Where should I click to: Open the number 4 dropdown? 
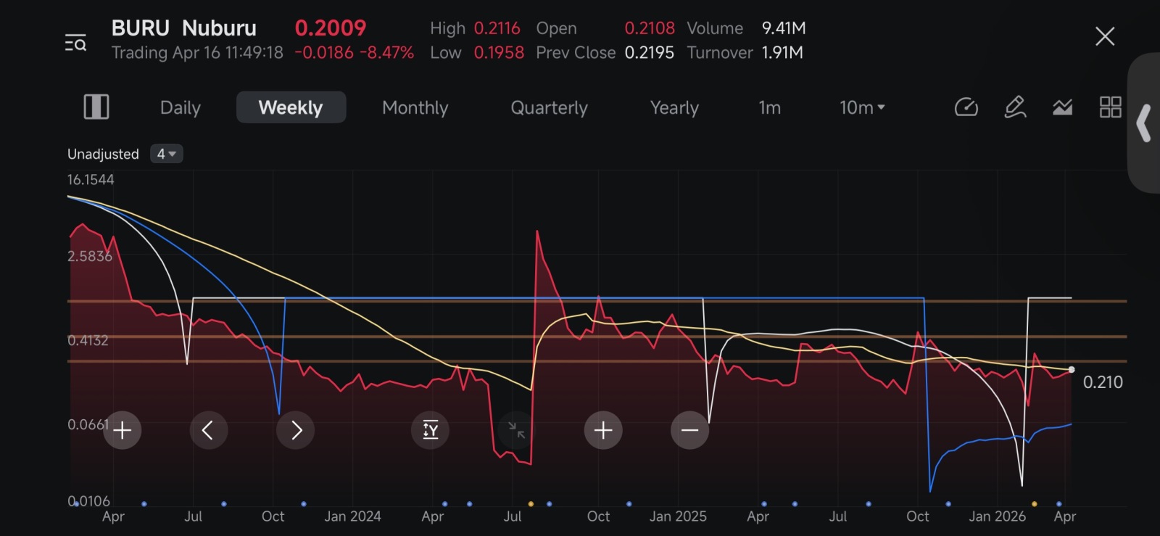166,154
